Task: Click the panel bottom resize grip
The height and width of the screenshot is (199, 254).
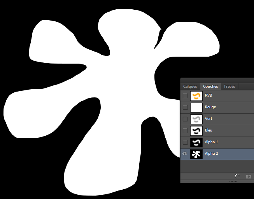Action: [233, 182]
